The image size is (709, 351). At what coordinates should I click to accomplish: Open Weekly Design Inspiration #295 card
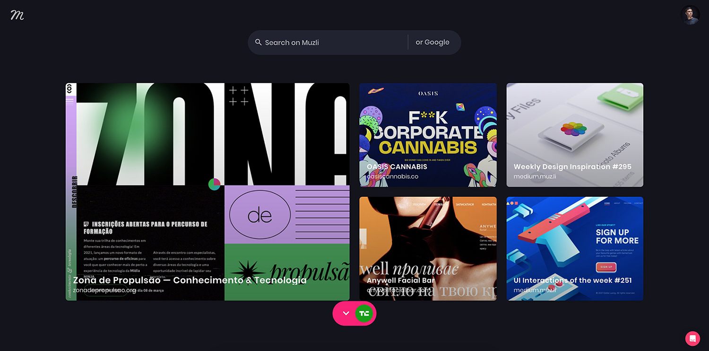point(575,135)
